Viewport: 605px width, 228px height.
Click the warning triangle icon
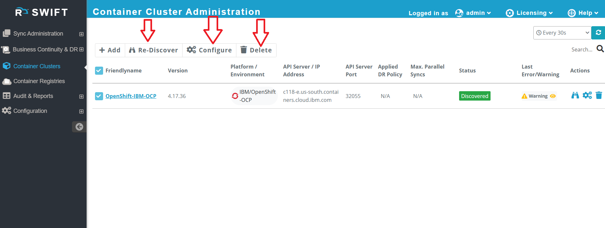pyautogui.click(x=524, y=96)
